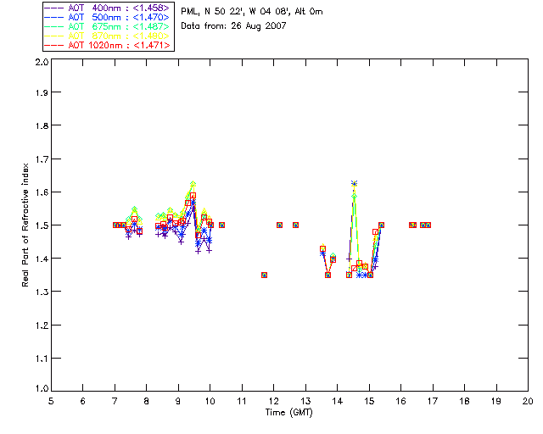Click the x-axis tick label 9
Screen dimensions: 543x434
click(x=178, y=401)
